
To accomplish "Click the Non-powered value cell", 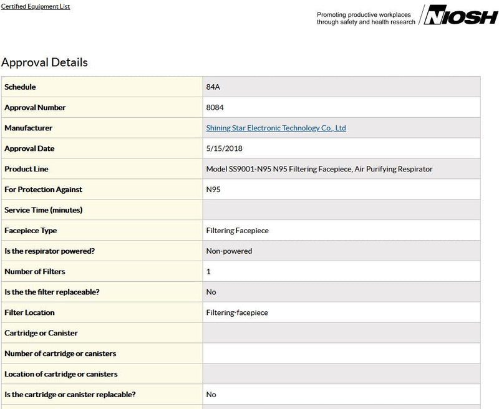I will 341,251.
